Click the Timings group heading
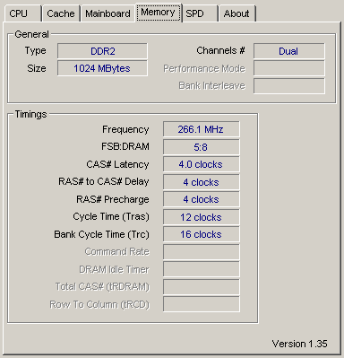 tap(30, 114)
